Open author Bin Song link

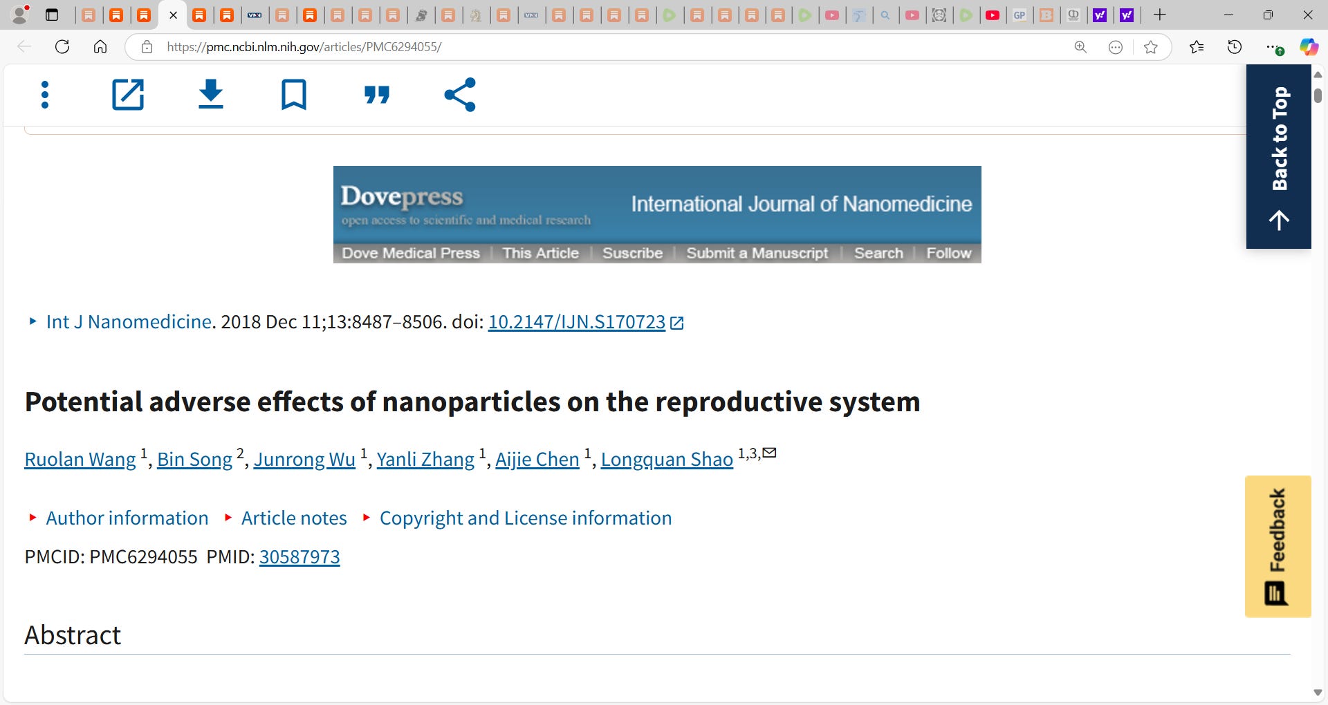(x=194, y=459)
